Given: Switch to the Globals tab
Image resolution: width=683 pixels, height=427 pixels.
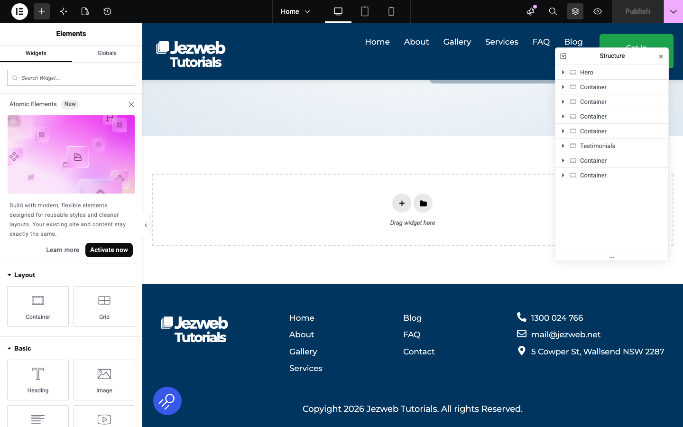Looking at the screenshot, I should [x=107, y=53].
